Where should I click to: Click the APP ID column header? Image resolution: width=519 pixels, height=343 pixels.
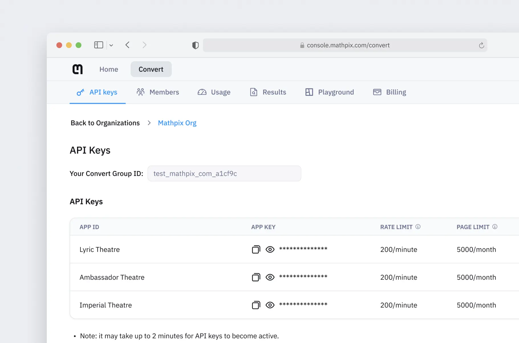89,227
